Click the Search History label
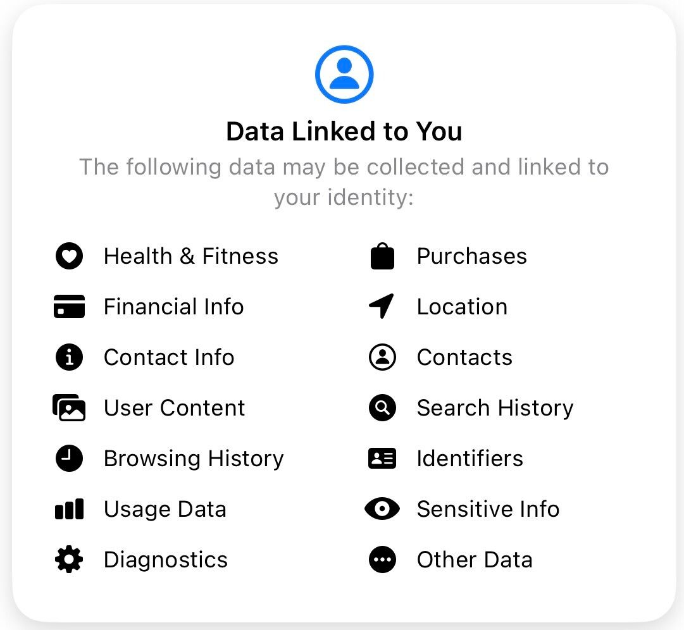 coord(495,408)
